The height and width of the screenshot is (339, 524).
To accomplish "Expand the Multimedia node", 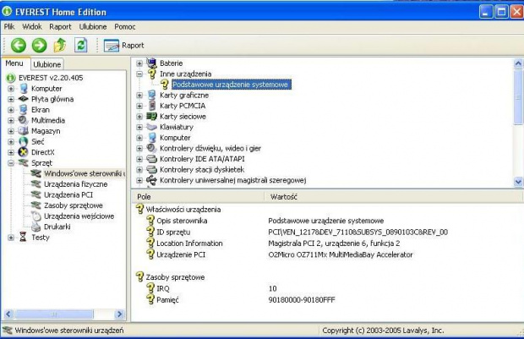I will tap(11, 120).
